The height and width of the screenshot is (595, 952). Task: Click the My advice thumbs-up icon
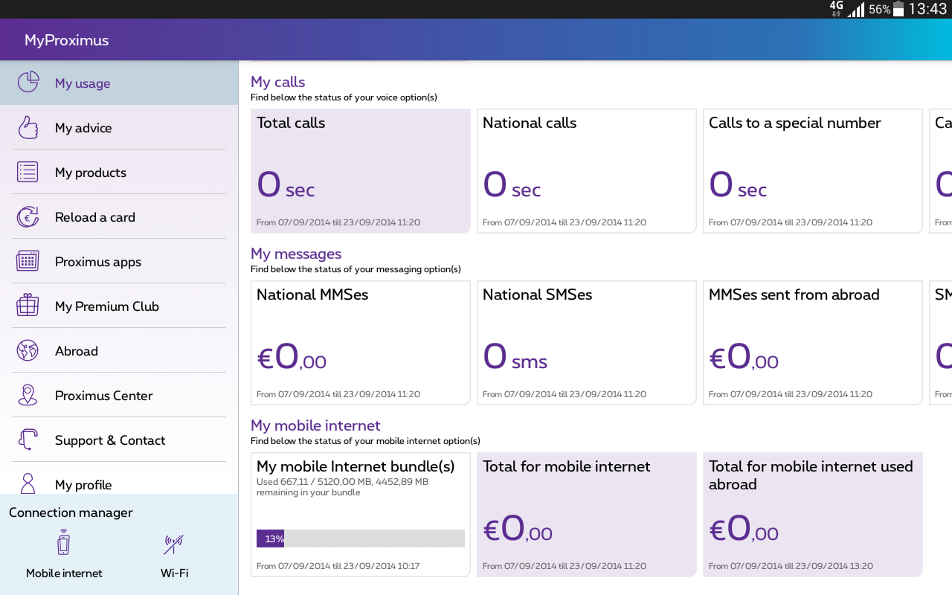[28, 127]
